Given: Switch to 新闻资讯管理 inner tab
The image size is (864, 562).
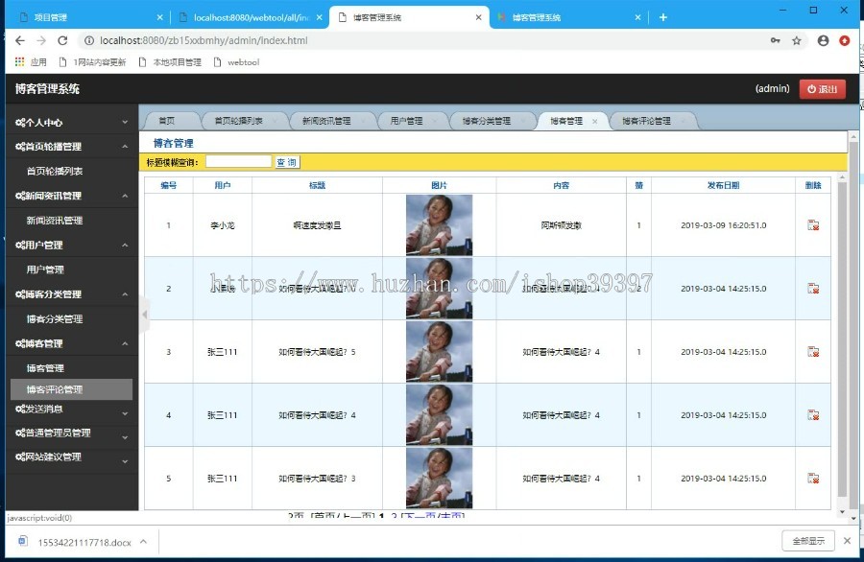Looking at the screenshot, I should click(326, 121).
